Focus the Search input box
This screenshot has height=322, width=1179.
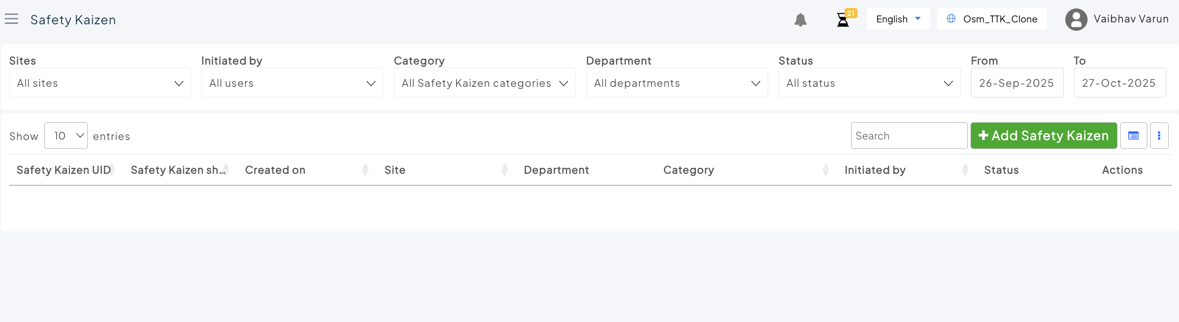point(909,136)
